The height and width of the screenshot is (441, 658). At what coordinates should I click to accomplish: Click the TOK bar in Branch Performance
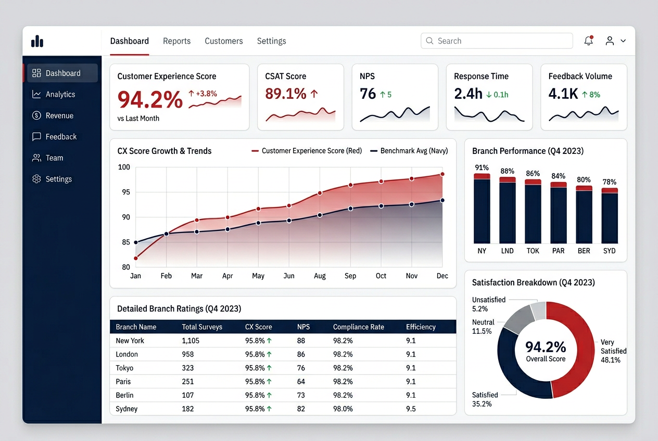[533, 211]
